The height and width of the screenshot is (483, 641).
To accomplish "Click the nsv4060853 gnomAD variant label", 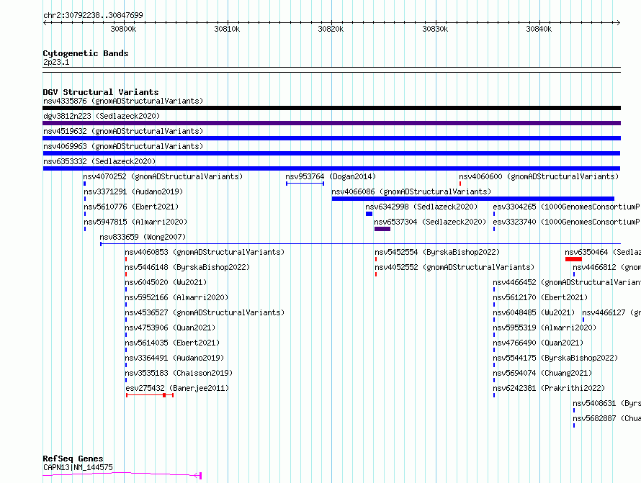I will 205,252.
